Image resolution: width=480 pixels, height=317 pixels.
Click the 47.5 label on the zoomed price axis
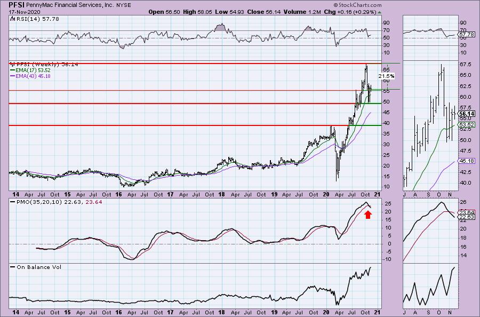[x=465, y=151]
